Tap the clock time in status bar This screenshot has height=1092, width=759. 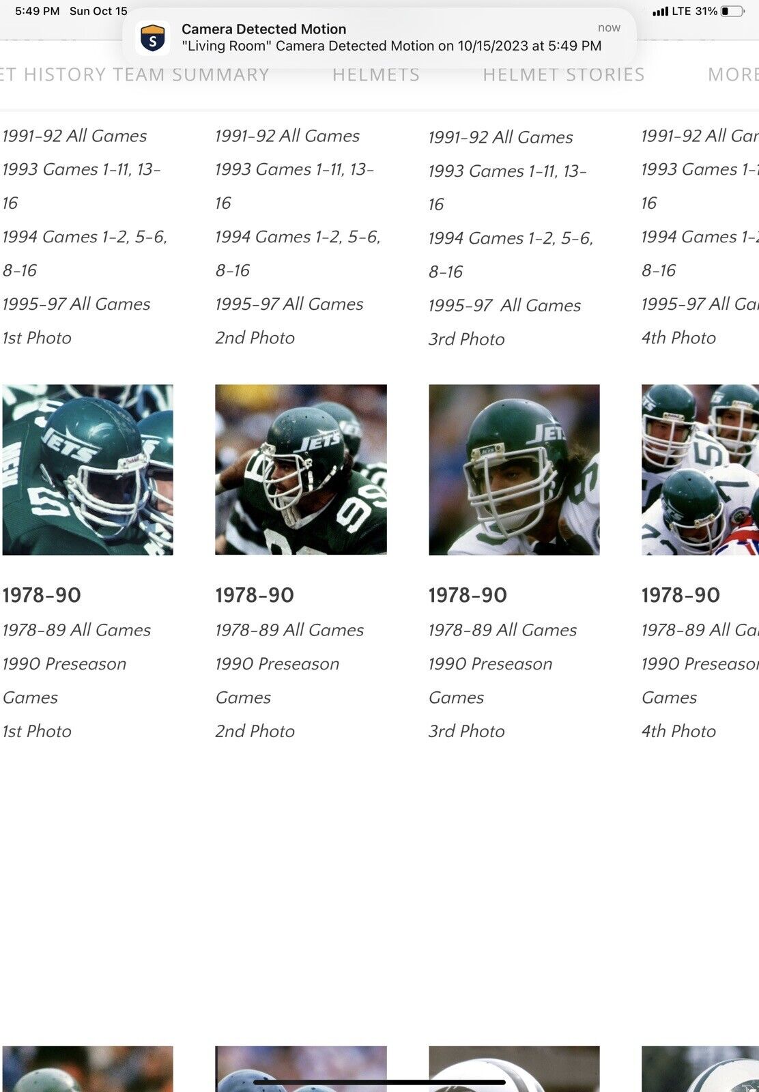(37, 11)
